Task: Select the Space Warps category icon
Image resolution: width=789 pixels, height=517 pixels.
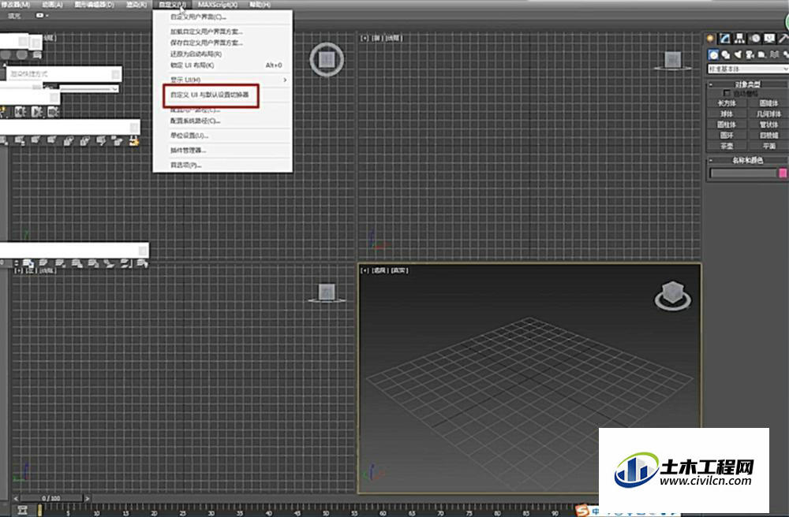Action: [774, 54]
